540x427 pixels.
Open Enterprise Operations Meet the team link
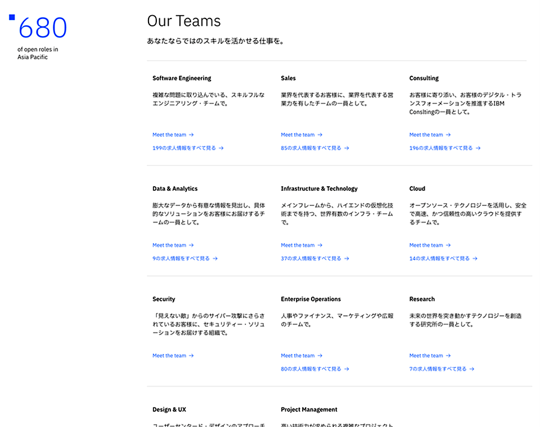(x=298, y=356)
